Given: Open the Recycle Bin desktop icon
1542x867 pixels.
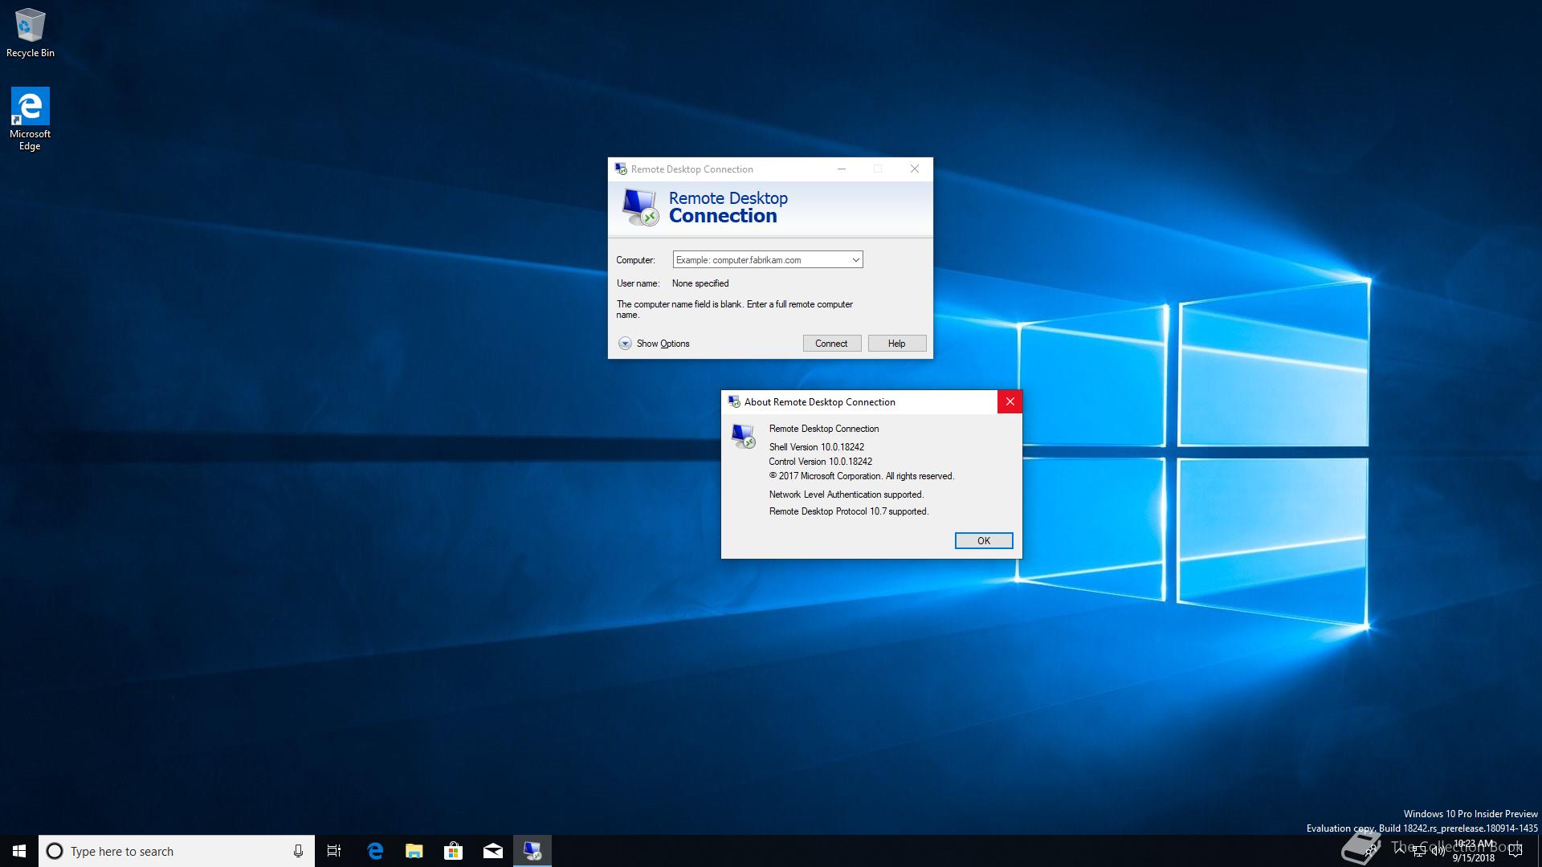Looking at the screenshot, I should coord(30,32).
